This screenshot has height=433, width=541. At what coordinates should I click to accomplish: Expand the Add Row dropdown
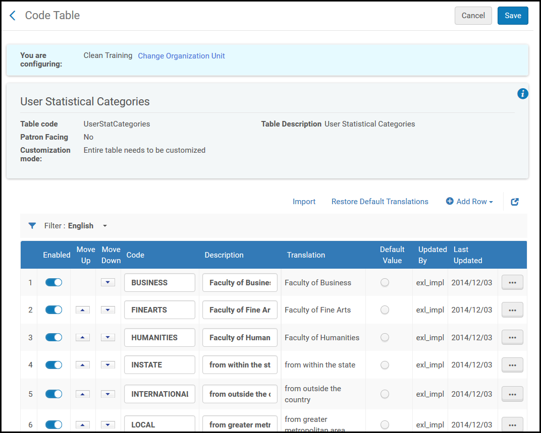pos(469,202)
